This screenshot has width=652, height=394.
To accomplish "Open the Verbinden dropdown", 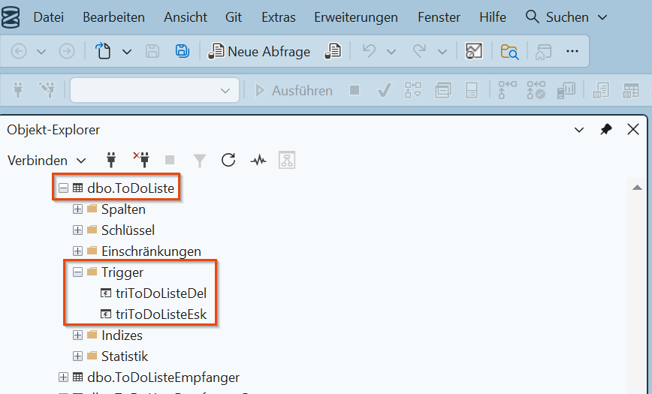I will click(47, 161).
